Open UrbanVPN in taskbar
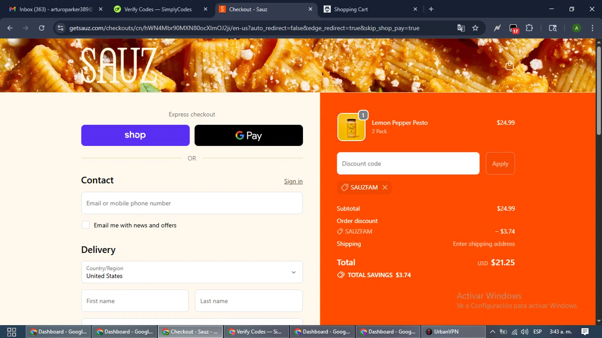This screenshot has height=338, width=602. click(x=454, y=332)
